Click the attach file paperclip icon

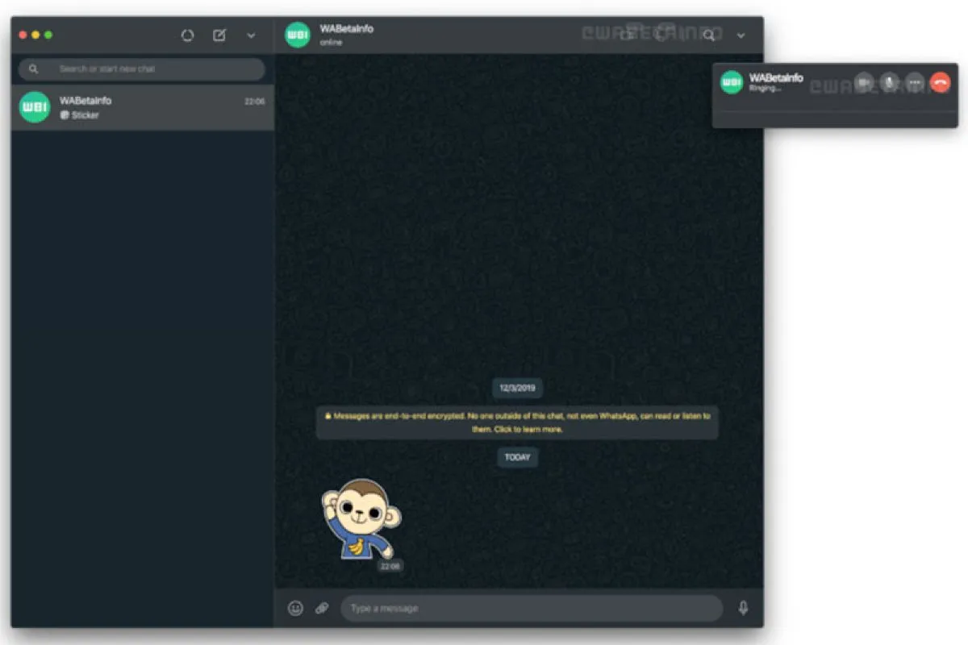pyautogui.click(x=322, y=609)
